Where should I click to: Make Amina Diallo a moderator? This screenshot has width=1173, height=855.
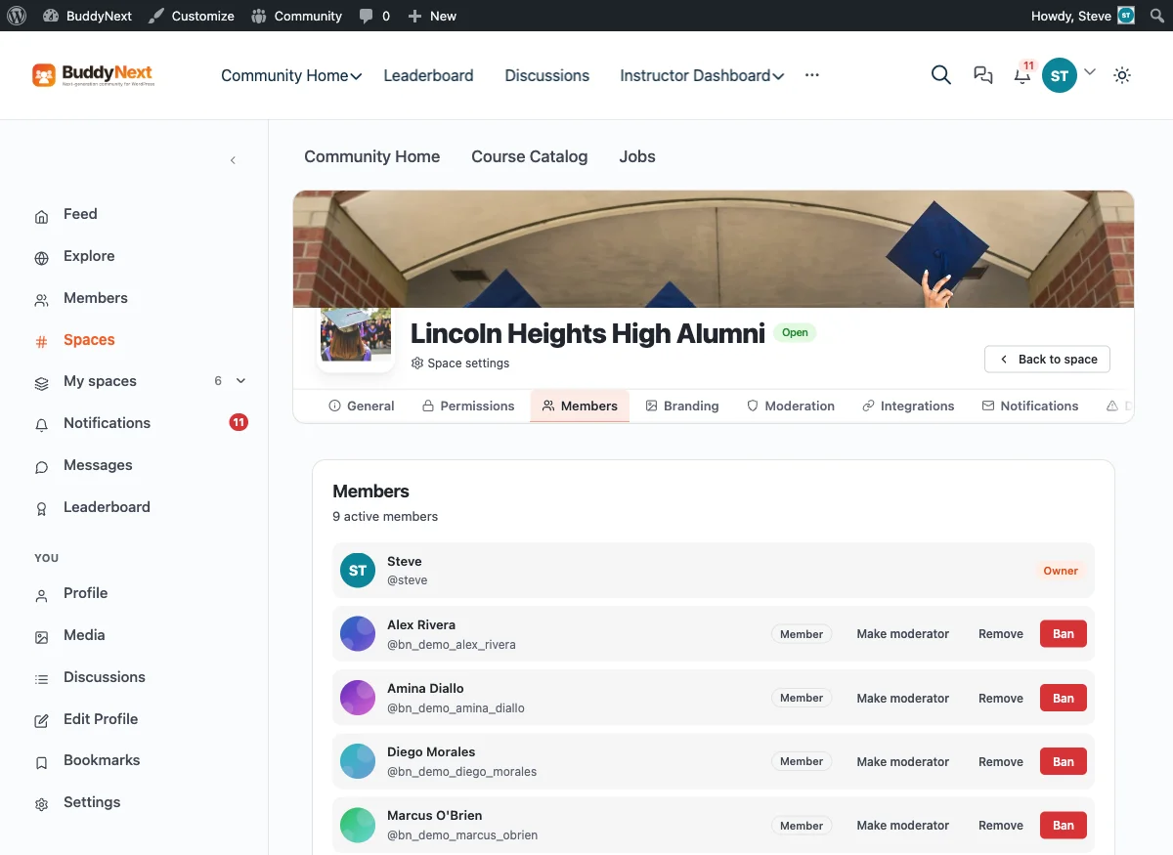tap(903, 698)
